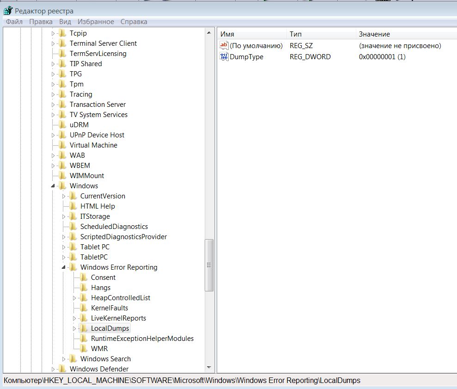Screen dimensions: 457x389
Task: Expand the Tcpip key
Action: point(53,34)
